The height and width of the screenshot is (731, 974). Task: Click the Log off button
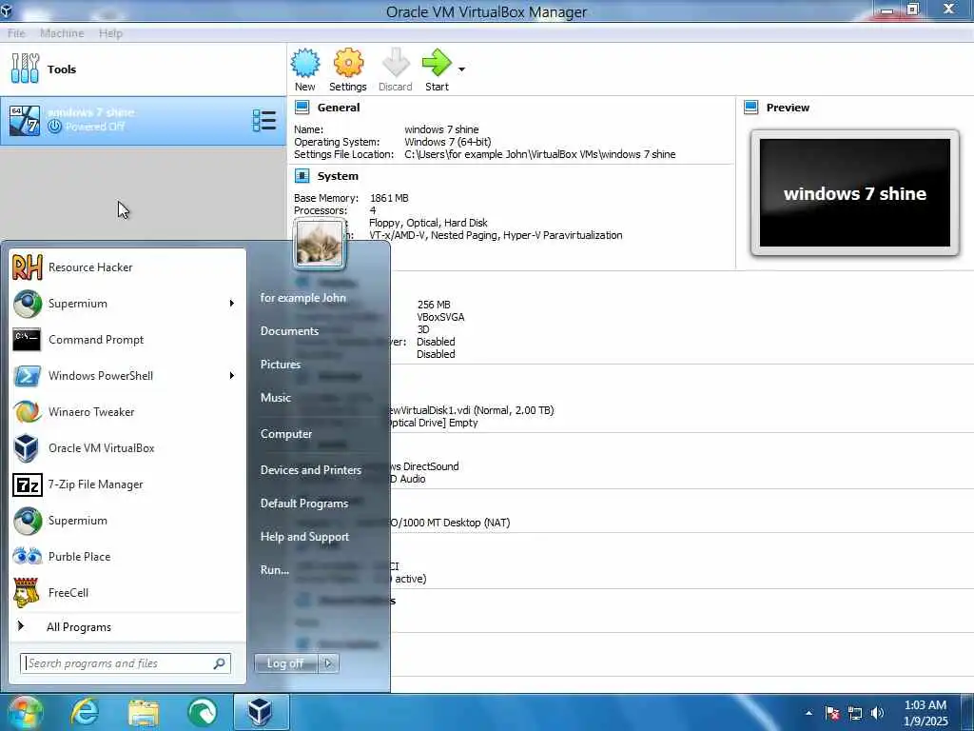(x=285, y=663)
